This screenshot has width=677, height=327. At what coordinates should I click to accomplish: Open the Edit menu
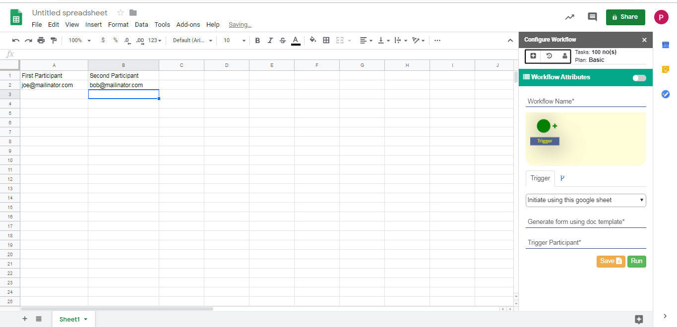pyautogui.click(x=54, y=24)
